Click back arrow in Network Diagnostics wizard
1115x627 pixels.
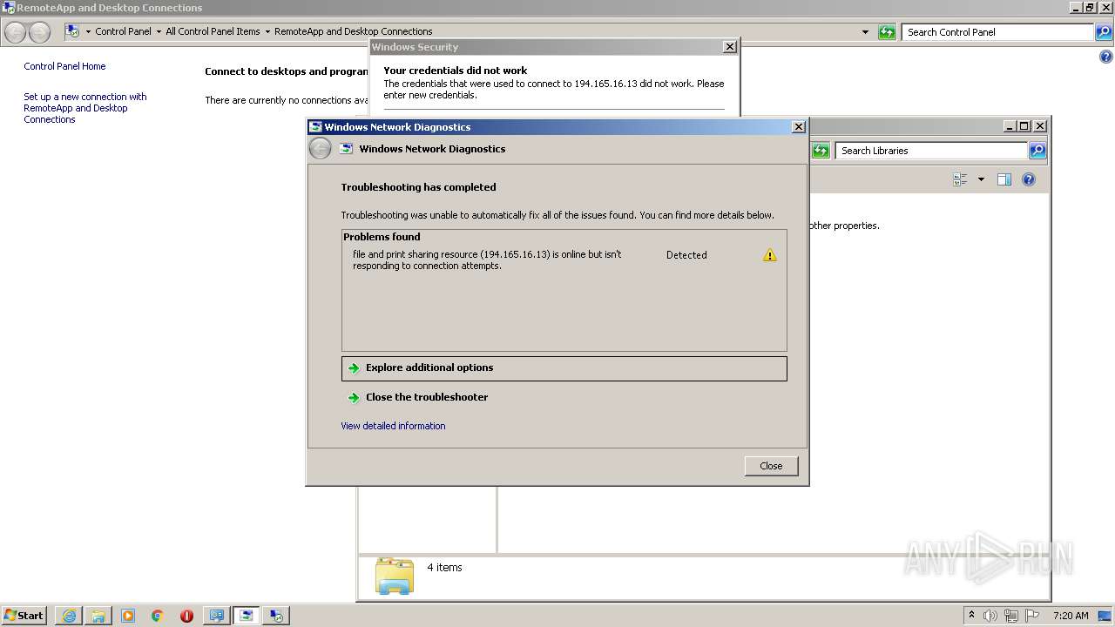point(320,149)
